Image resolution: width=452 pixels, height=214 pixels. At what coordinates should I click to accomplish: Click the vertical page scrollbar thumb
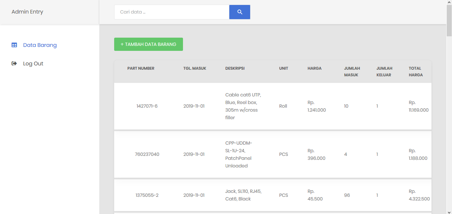tap(449, 20)
